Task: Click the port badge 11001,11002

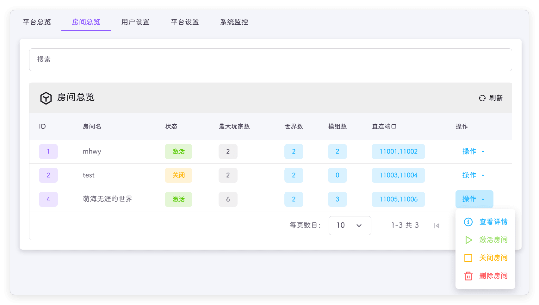Action: (398, 152)
